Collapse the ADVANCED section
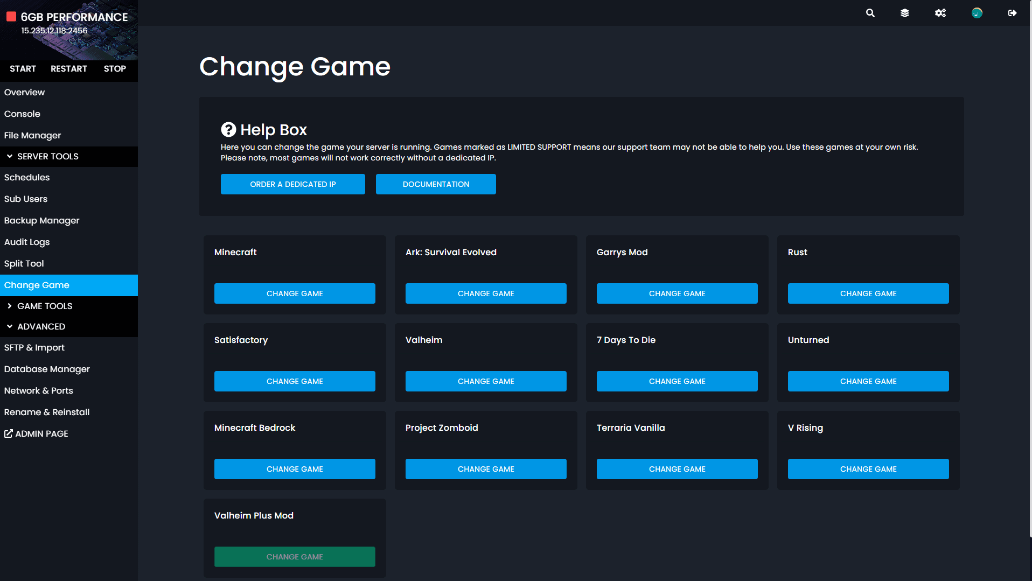 pos(69,326)
